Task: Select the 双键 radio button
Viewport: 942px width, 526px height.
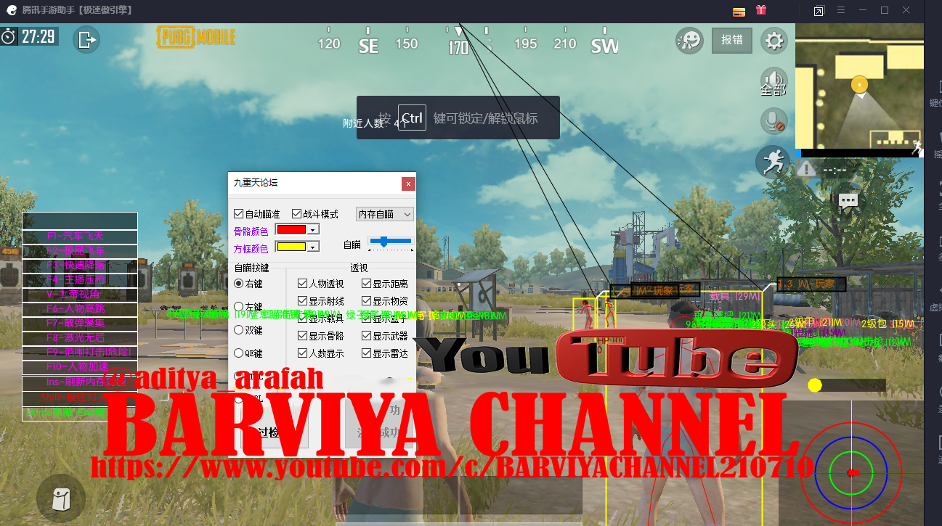Action: [x=239, y=330]
